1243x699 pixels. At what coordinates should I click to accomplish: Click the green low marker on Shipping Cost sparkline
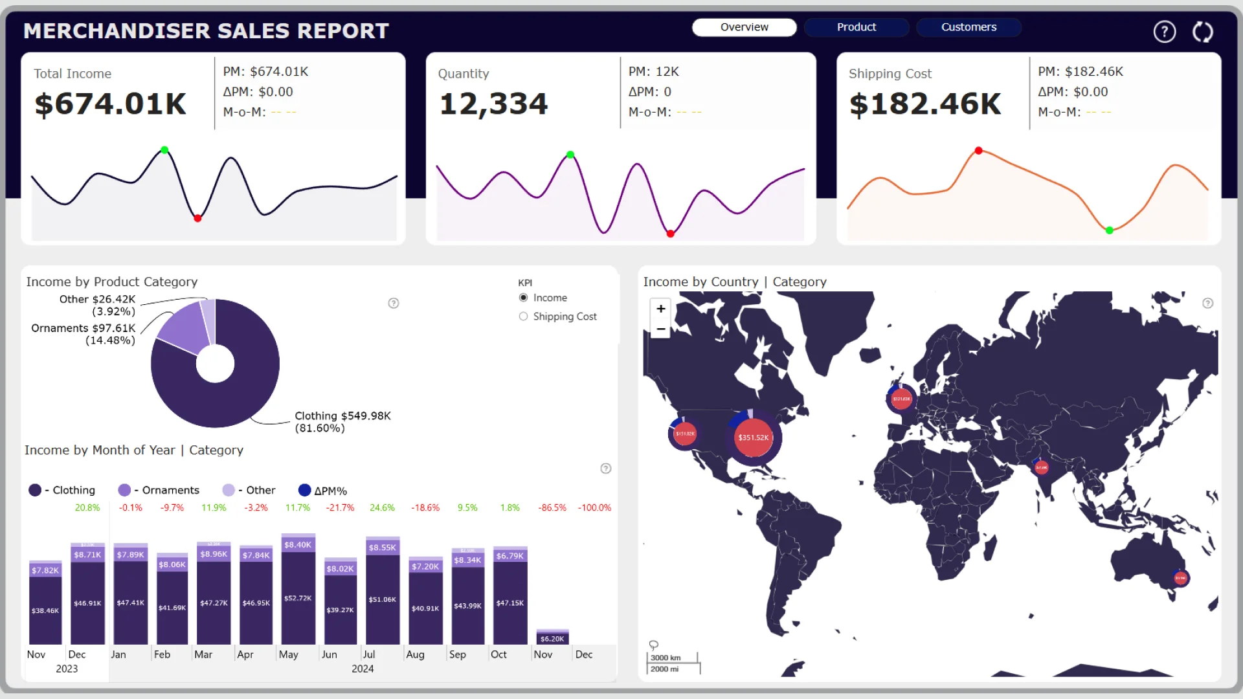(x=1110, y=230)
